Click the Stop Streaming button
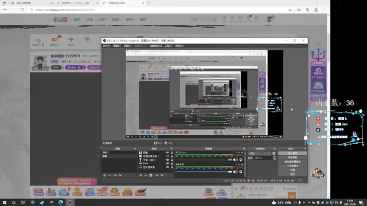 pyautogui.click(x=292, y=153)
